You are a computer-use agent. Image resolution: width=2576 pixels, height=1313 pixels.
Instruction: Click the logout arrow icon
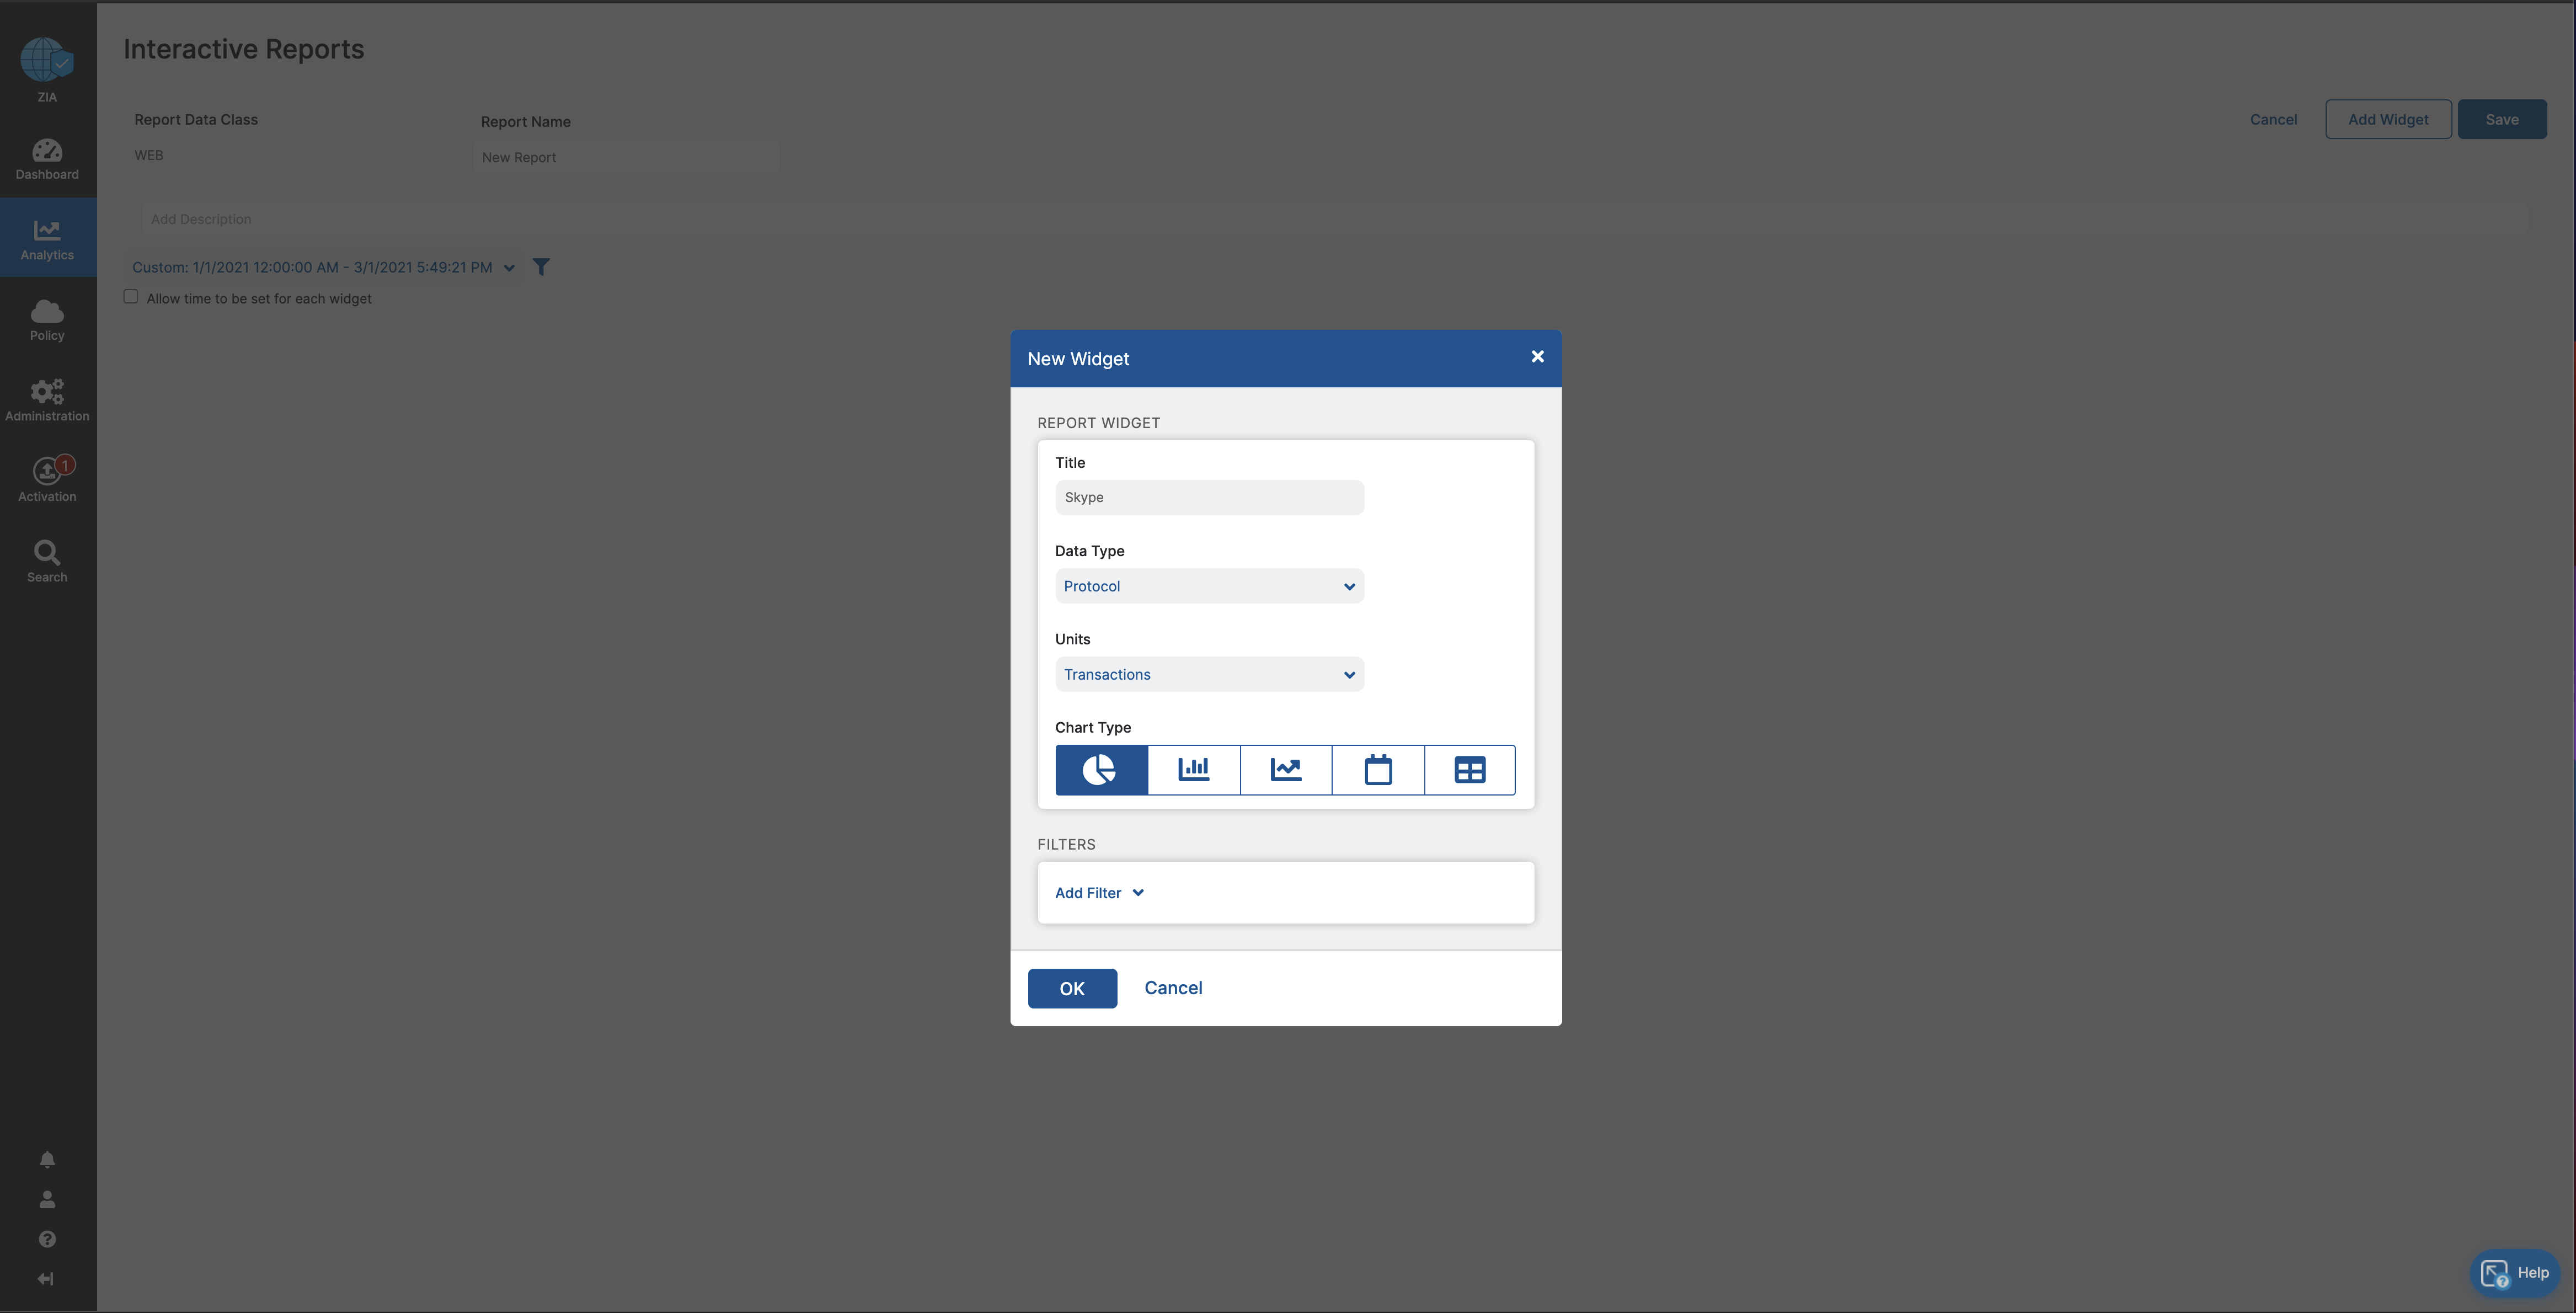pos(46,1279)
